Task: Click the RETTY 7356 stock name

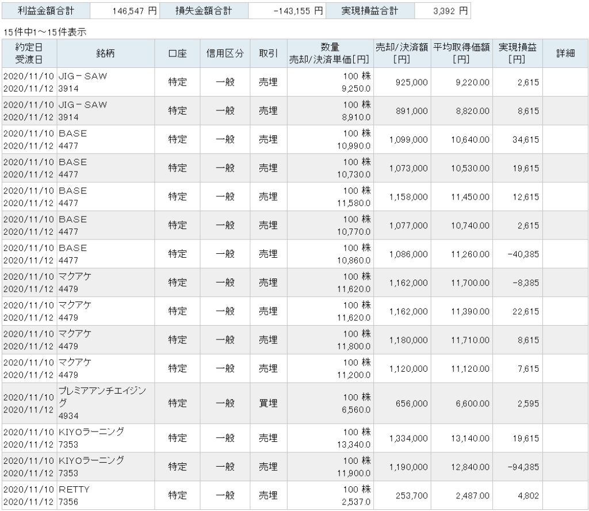Action: click(x=74, y=495)
